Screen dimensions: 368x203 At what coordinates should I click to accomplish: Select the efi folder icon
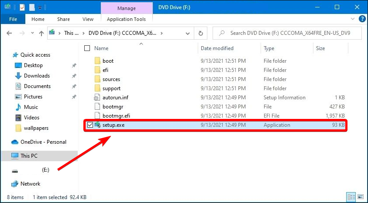97,70
